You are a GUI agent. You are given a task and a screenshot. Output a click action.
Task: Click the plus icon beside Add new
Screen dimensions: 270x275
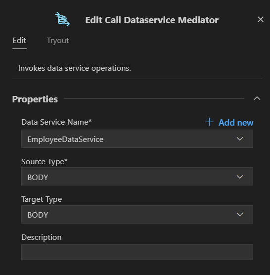pos(209,122)
